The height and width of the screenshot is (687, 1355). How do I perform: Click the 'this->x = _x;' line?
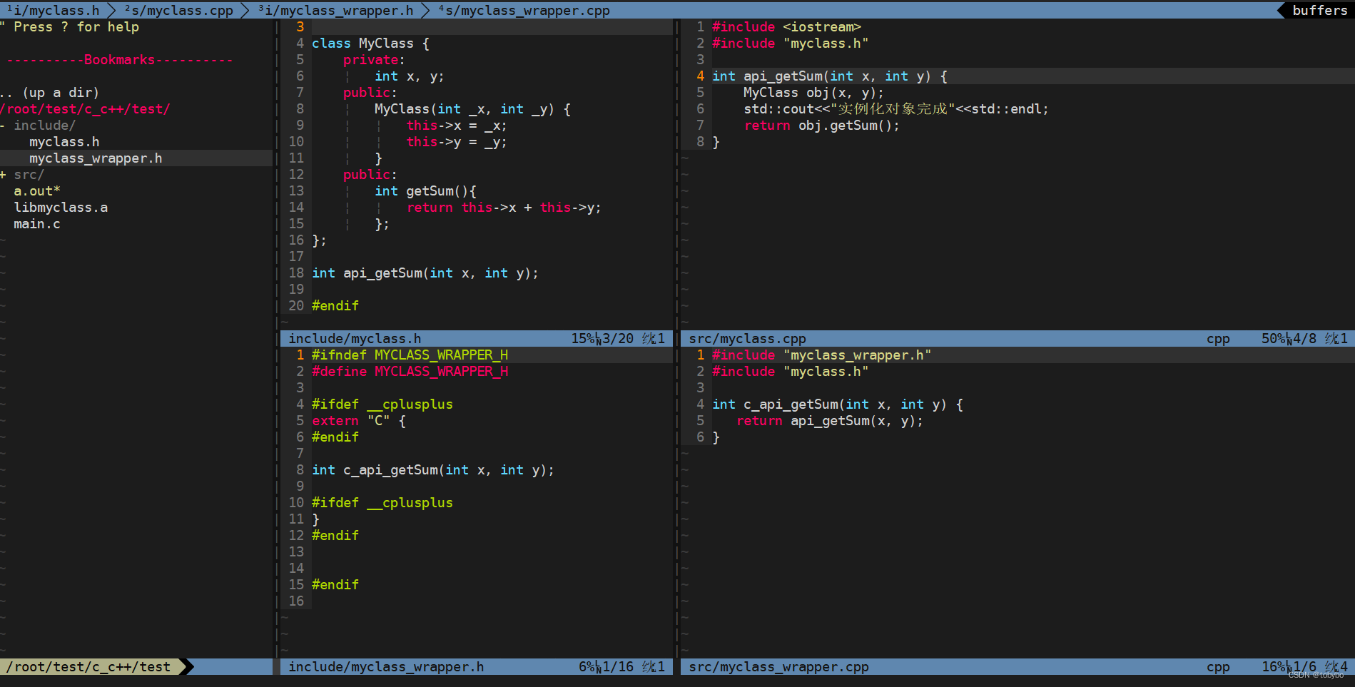(x=457, y=126)
